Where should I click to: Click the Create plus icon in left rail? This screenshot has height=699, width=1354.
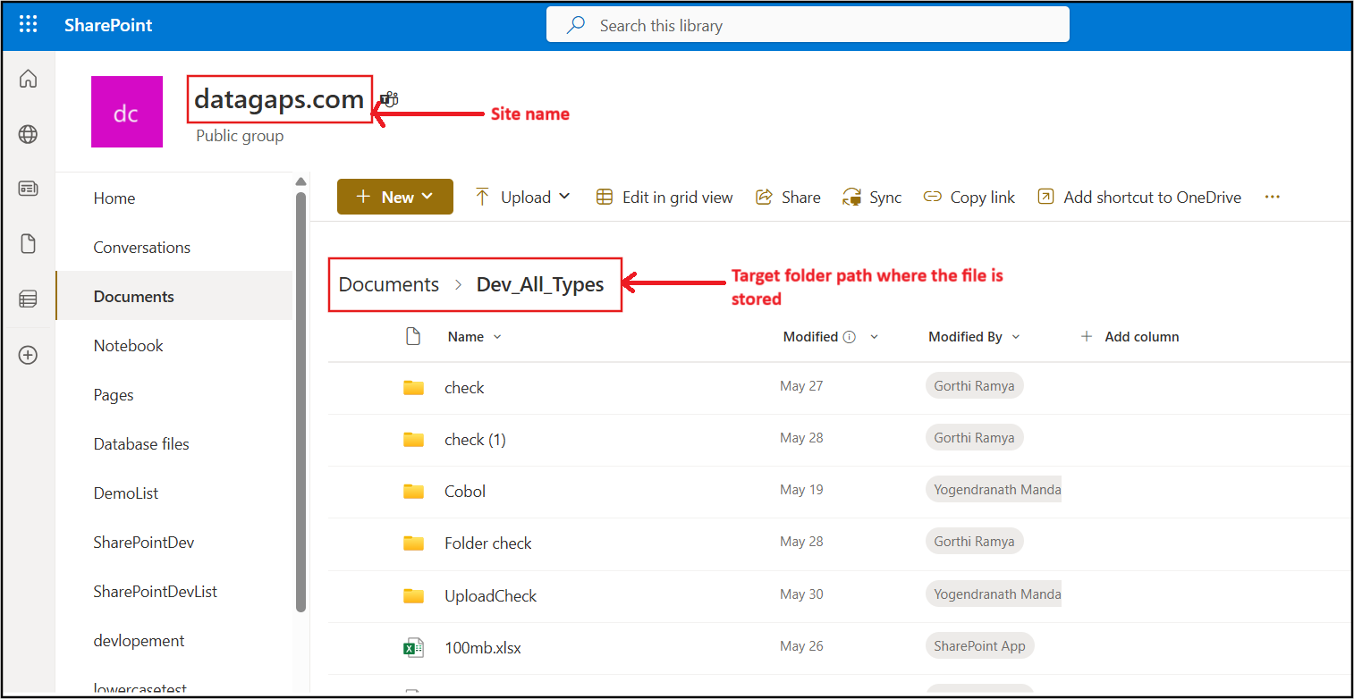click(29, 356)
